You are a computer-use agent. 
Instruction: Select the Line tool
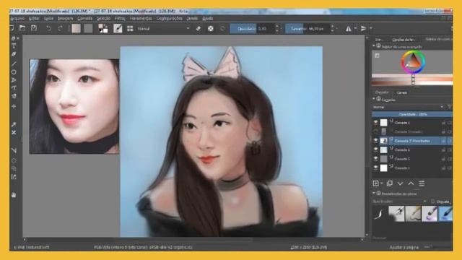coord(14,64)
